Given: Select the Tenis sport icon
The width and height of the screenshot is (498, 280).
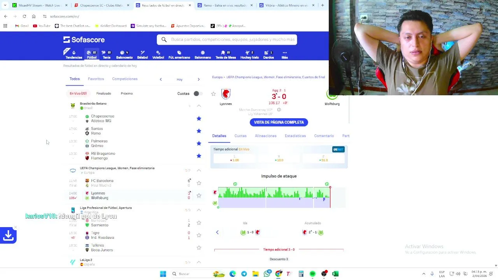Looking at the screenshot, I should tap(106, 55).
